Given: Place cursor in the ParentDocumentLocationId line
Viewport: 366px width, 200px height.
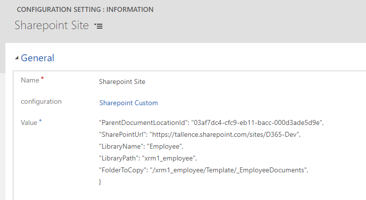Looking at the screenshot, I should 211,122.
